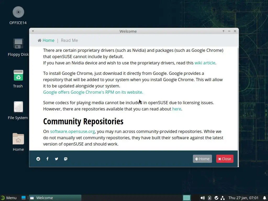Open the Menu launcher in the taskbar
The width and height of the screenshot is (268, 201).
(x=9, y=198)
